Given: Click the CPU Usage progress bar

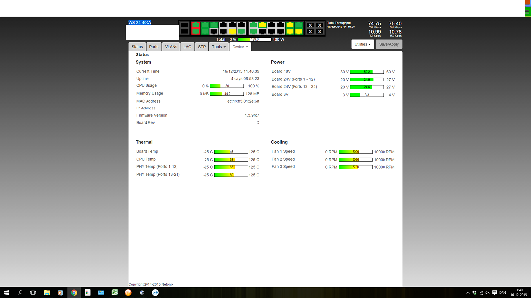Looking at the screenshot, I should tap(227, 86).
